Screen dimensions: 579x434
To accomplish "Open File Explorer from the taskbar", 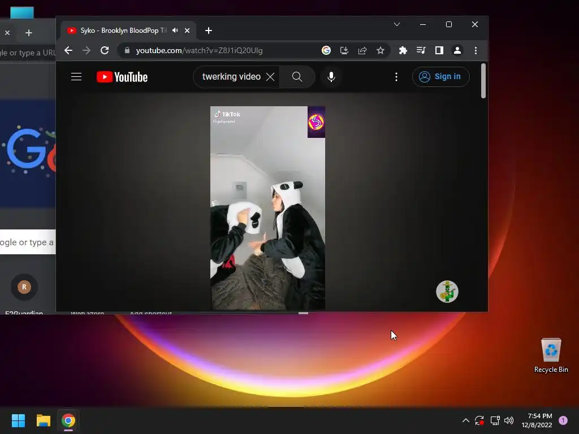I will point(43,420).
